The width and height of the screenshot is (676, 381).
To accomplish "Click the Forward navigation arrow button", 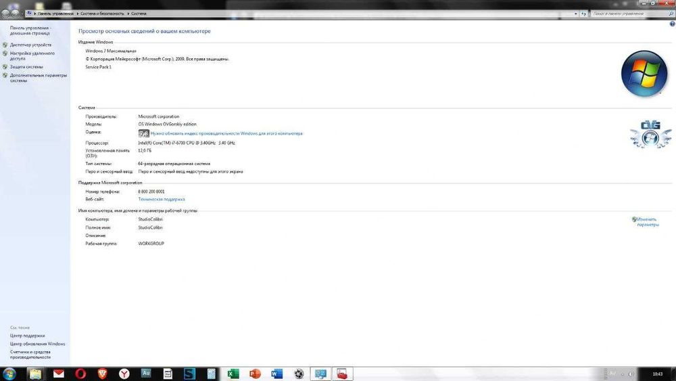I will click(15, 14).
